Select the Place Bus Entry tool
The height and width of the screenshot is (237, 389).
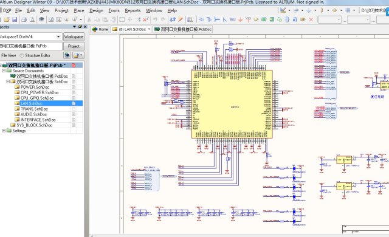coord(225,19)
